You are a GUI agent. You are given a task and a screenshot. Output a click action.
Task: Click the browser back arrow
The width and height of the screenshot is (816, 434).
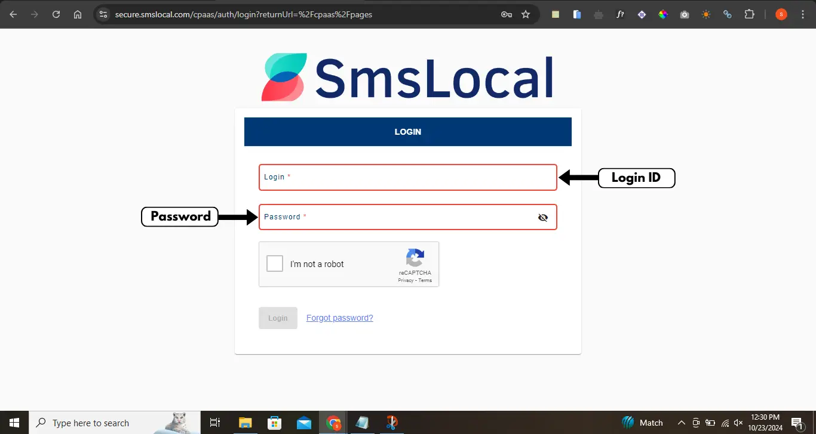click(x=13, y=14)
